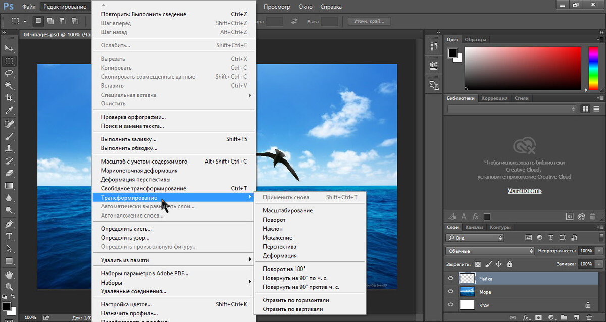Select the Move tool
The image size is (606, 322).
(x=9, y=48)
